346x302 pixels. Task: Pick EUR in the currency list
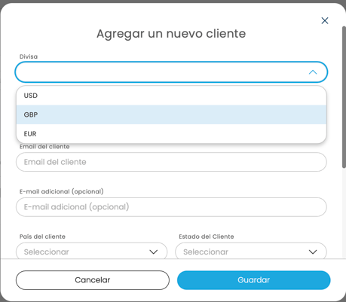coord(171,134)
